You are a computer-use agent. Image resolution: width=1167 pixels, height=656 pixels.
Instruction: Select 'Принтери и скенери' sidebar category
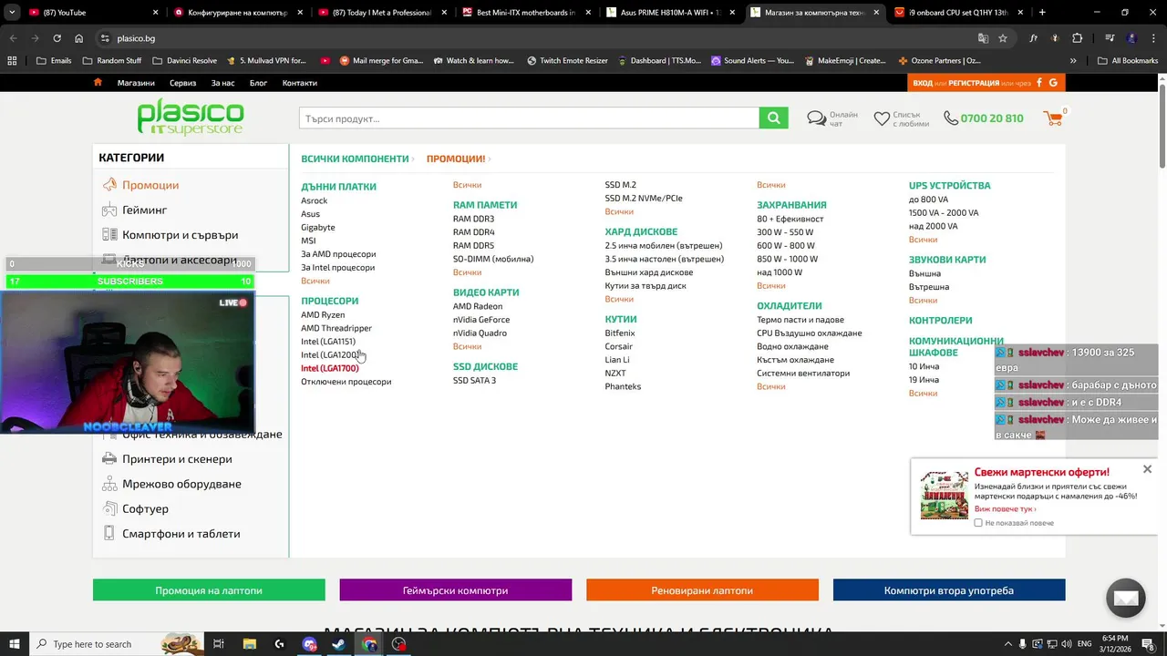(x=177, y=458)
